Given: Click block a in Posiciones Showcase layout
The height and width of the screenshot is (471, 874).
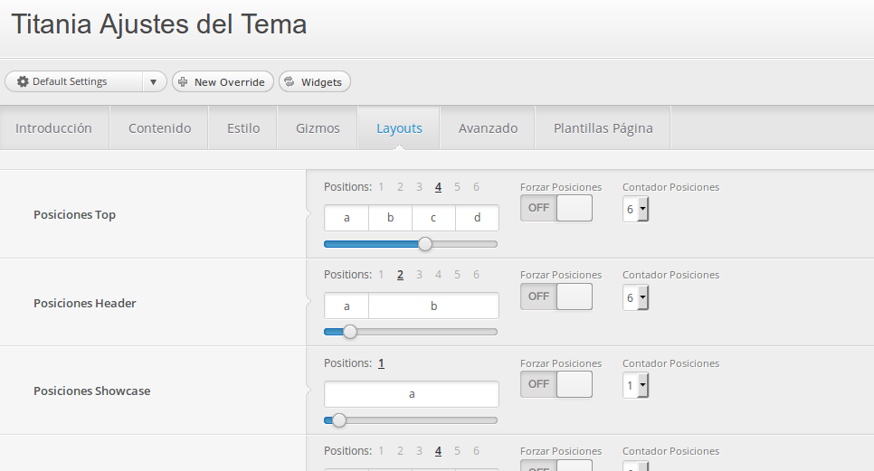Looking at the screenshot, I should [x=412, y=394].
